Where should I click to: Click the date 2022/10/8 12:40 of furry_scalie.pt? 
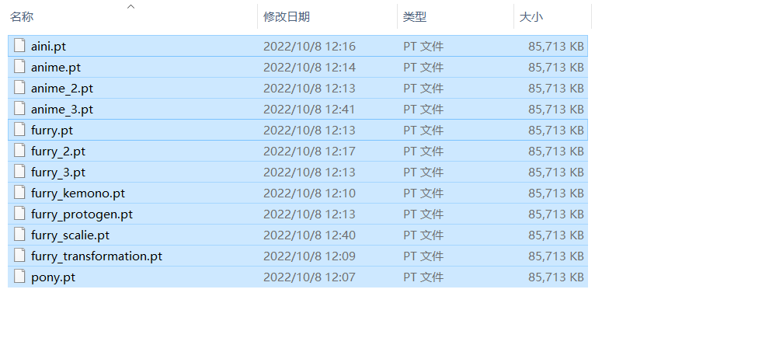coord(310,235)
